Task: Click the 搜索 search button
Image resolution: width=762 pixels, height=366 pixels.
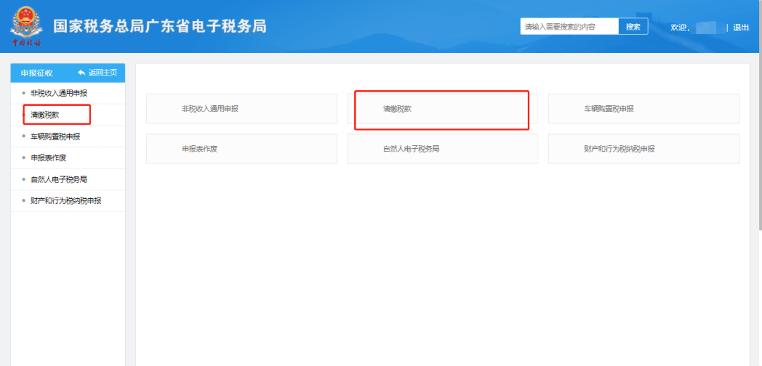Action: [x=633, y=27]
